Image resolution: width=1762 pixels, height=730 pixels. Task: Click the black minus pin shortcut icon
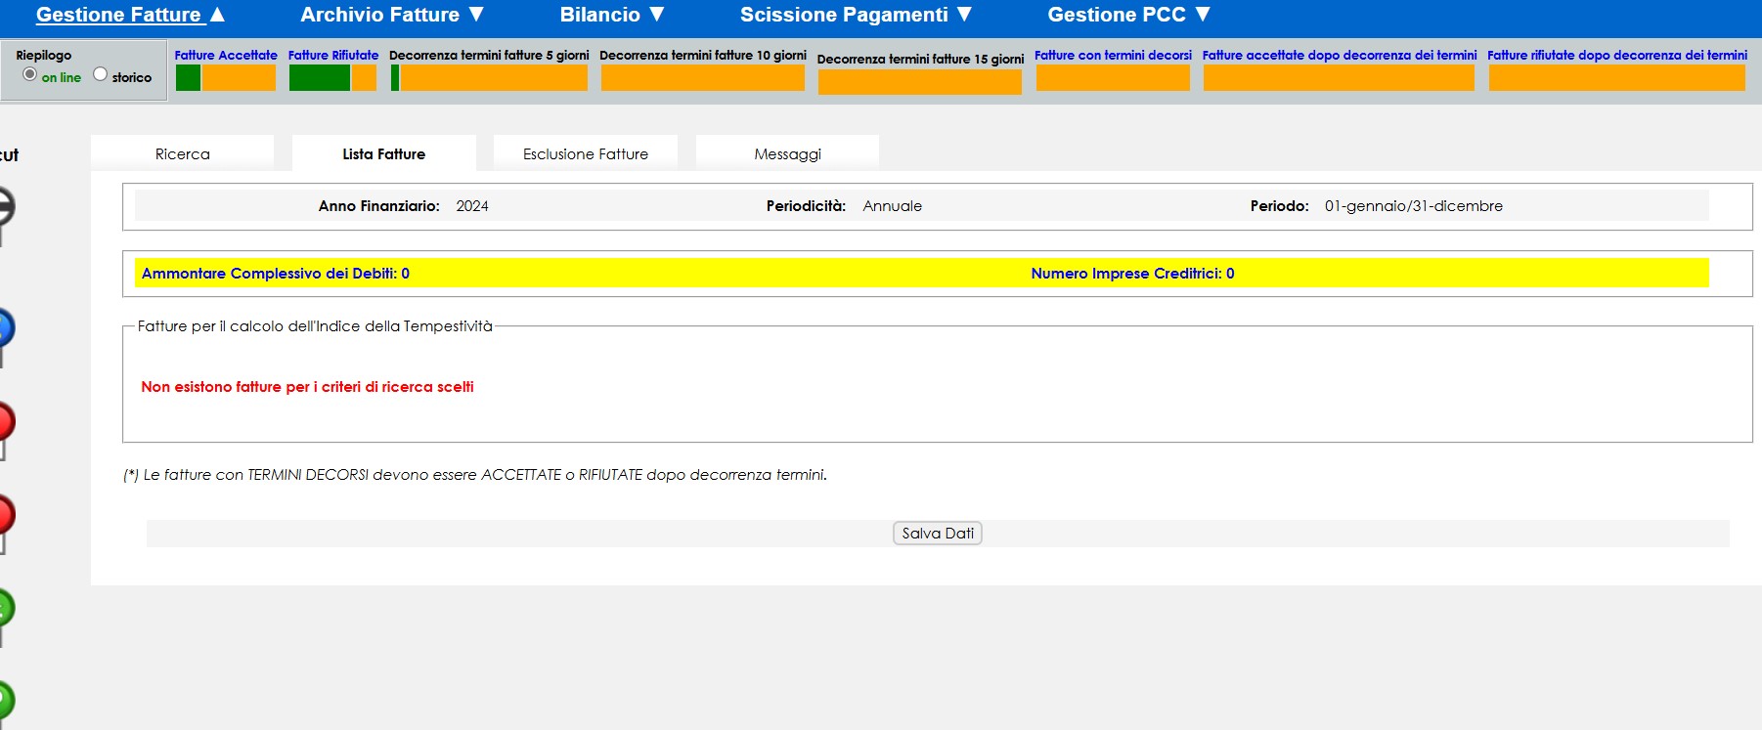pyautogui.click(x=5, y=208)
